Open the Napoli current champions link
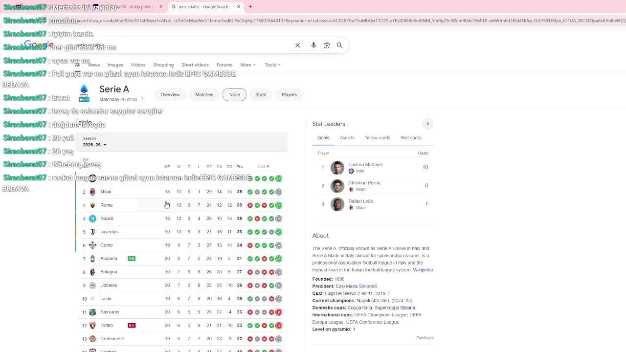This screenshot has height=352, width=626. [x=363, y=301]
